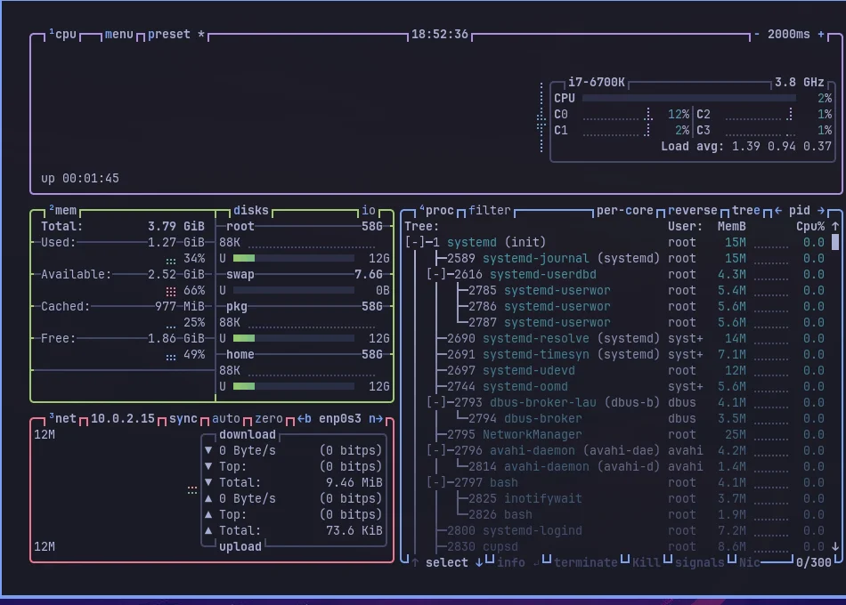
Task: Click the enp0s3 interface name
Action: tap(340, 419)
